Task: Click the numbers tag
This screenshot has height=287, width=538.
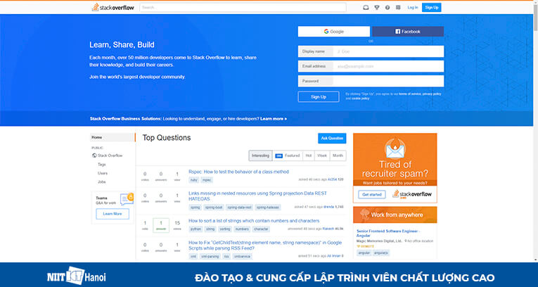Action: [x=242, y=229]
